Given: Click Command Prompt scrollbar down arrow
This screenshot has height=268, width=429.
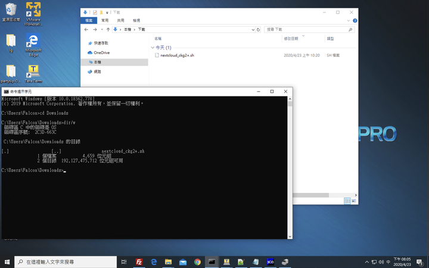Looking at the screenshot, I should tap(290, 236).
